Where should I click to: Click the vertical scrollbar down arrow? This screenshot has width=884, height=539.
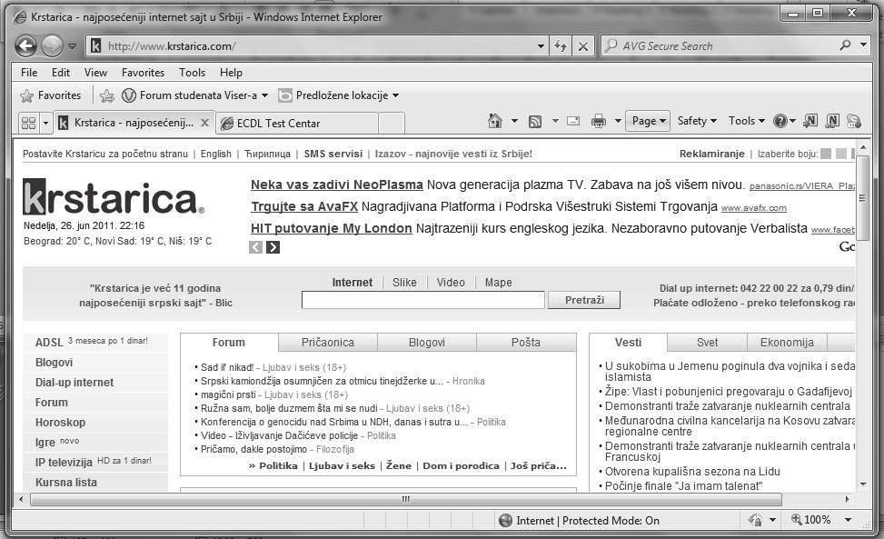[x=863, y=484]
